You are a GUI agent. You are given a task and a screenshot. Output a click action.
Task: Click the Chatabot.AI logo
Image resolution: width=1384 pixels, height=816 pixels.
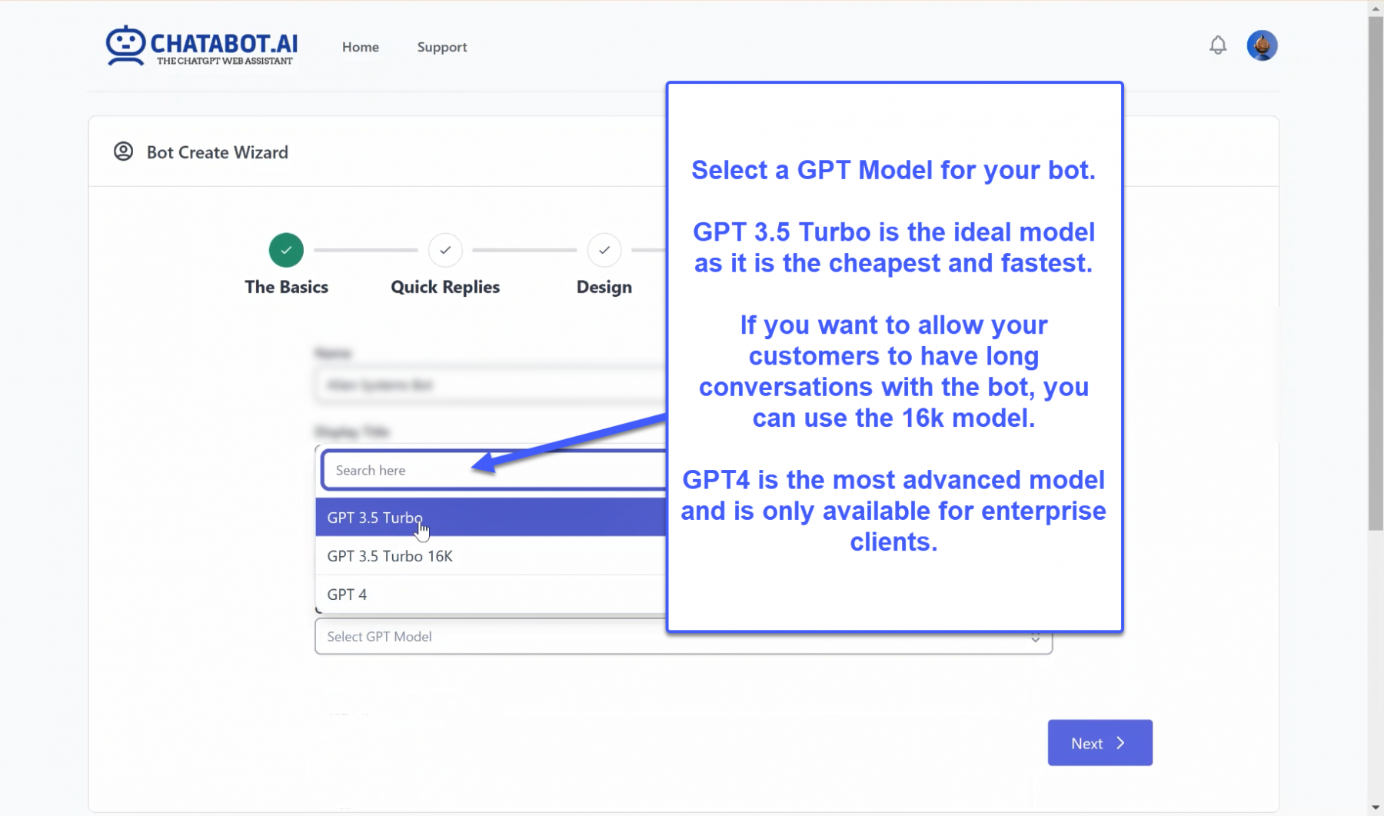tap(201, 46)
